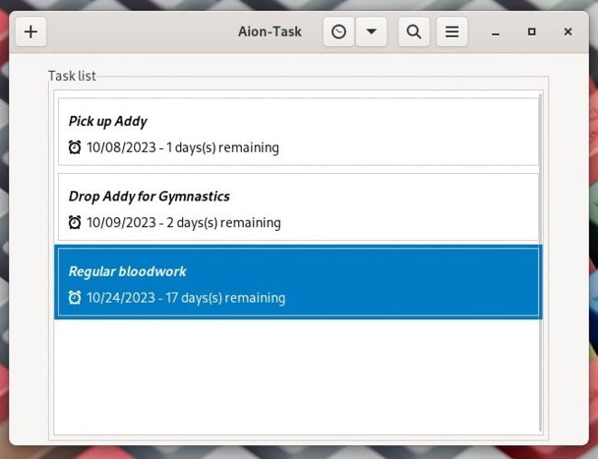Click the Aion-Task window title

269,32
